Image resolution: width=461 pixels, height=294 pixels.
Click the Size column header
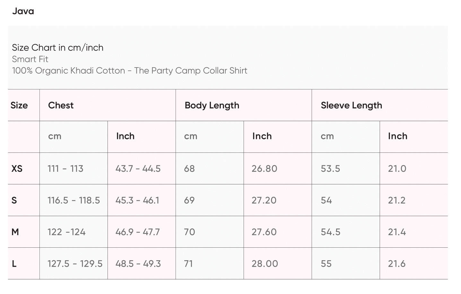click(x=19, y=106)
